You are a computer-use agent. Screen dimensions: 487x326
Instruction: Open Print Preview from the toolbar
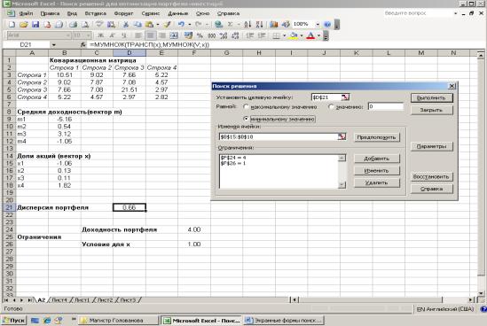[x=85, y=24]
